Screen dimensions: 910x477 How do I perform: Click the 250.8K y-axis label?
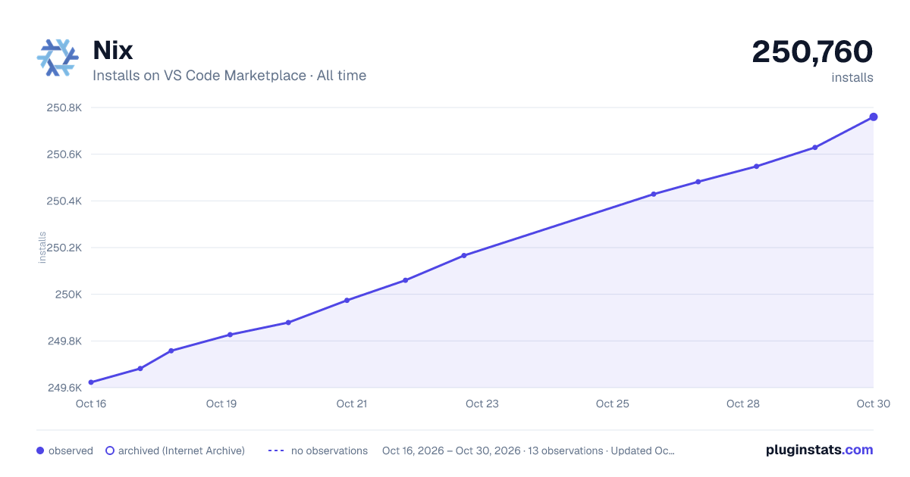point(64,108)
